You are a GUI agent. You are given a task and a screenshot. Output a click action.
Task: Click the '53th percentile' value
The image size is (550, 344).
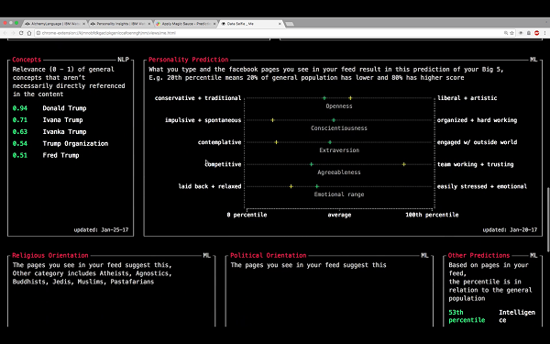(467, 316)
